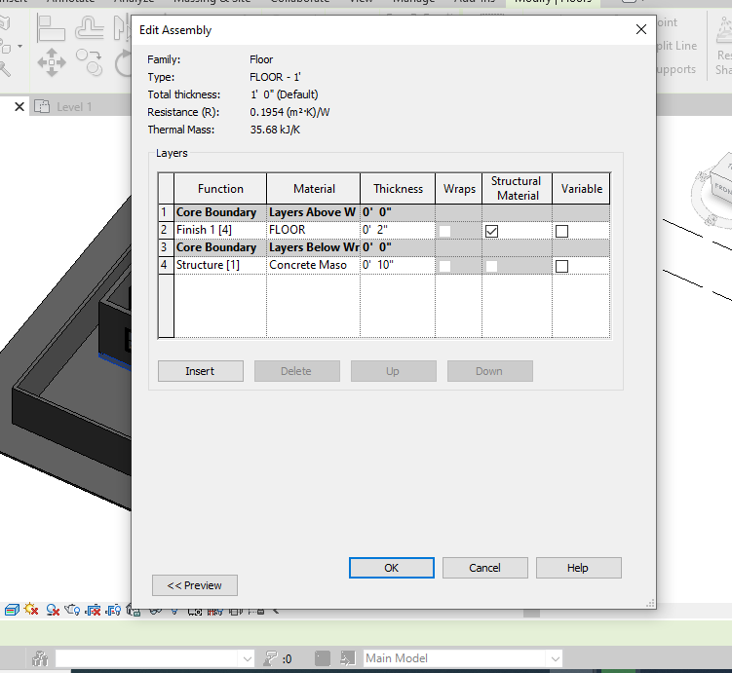Viewport: 732px width, 673px height.
Task: Click the Material column header
Action: 314,188
